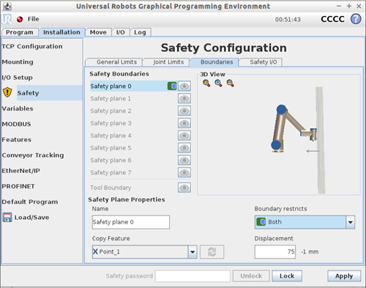Click the third magnifier icon in 3D View
The width and height of the screenshot is (366, 288).
[231, 84]
